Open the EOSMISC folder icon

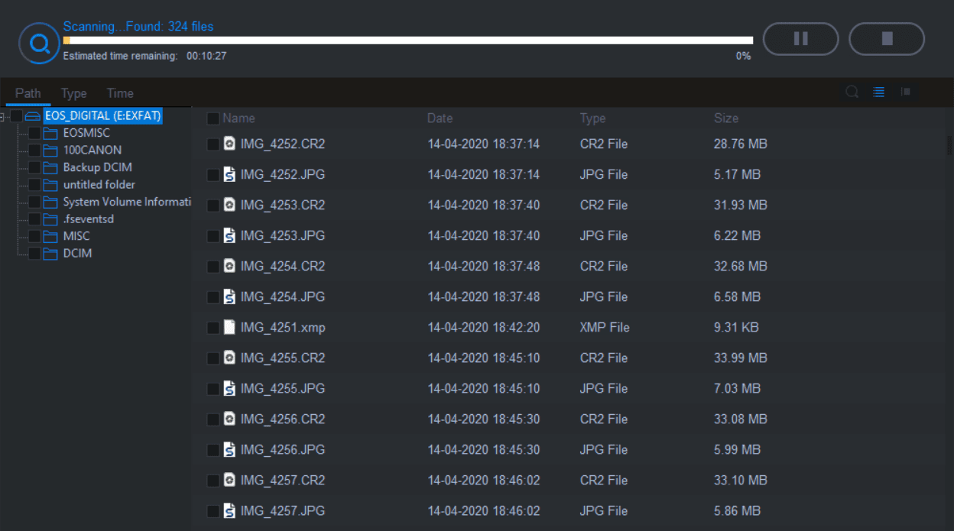pos(50,133)
